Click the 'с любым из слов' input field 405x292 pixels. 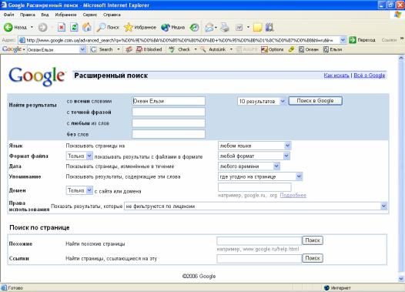(169, 123)
